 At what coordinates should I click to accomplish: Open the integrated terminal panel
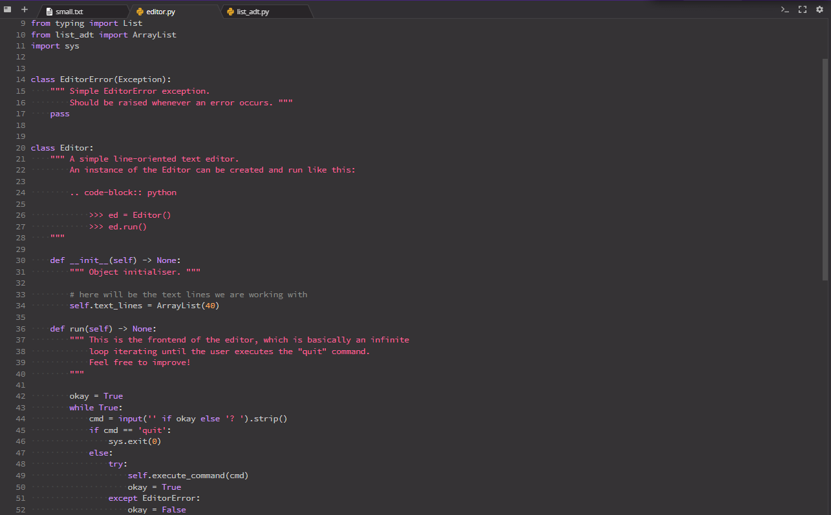(x=784, y=9)
